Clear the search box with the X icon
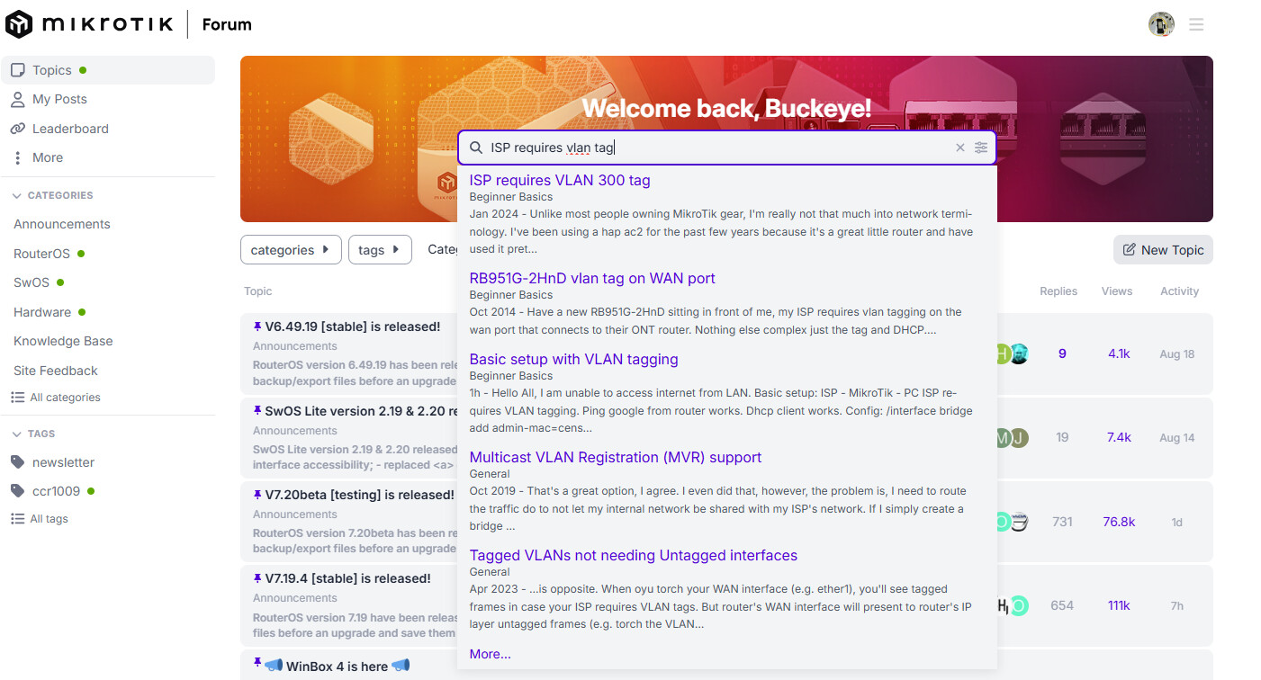Screen dimensions: 1261x680 click(959, 148)
